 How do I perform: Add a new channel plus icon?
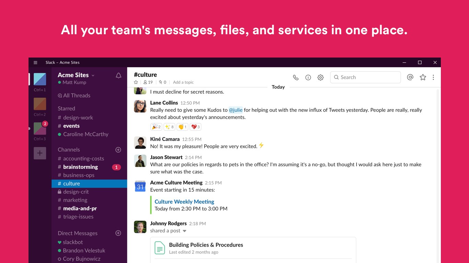coord(118,150)
